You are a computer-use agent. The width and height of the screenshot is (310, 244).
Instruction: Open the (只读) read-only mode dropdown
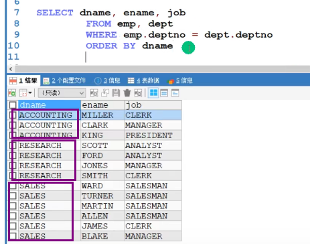62,93
